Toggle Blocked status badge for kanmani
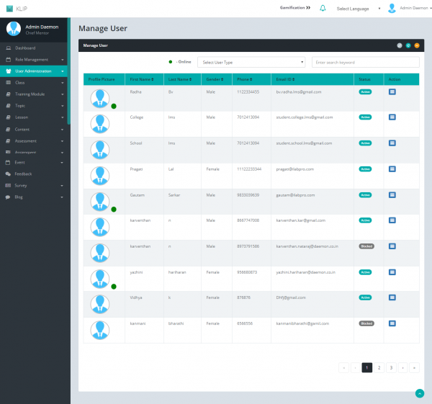 [x=366, y=323]
